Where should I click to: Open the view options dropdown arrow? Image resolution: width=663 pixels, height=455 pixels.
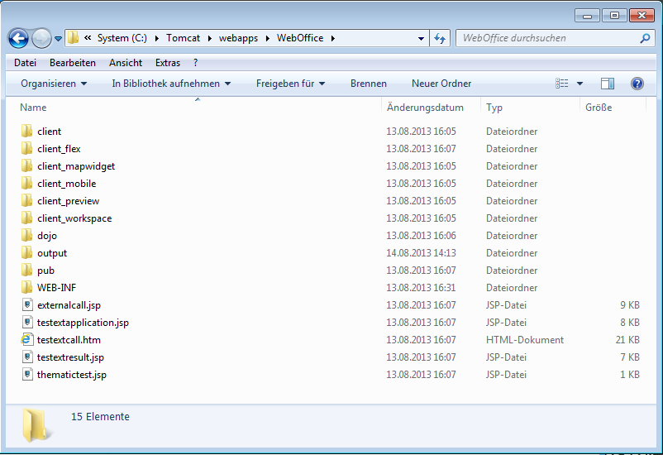(x=580, y=84)
